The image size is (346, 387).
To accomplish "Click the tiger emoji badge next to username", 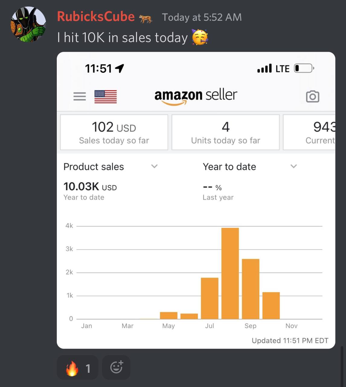I will pyautogui.click(x=146, y=19).
